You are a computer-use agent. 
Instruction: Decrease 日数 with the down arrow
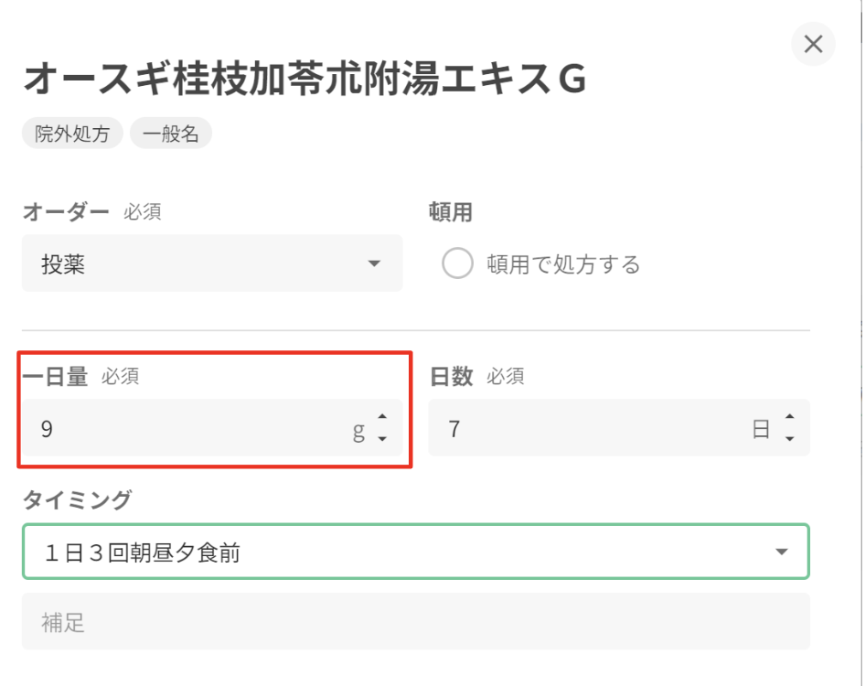[789, 439]
